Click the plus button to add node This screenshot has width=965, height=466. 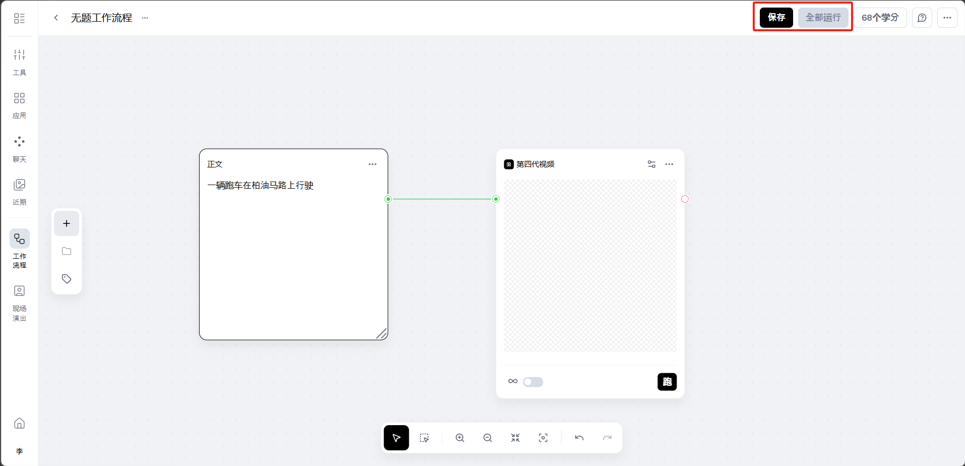pyautogui.click(x=67, y=223)
